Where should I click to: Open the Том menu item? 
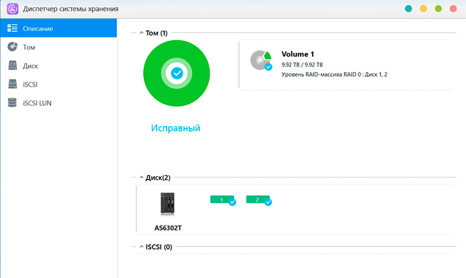pyautogui.click(x=29, y=47)
